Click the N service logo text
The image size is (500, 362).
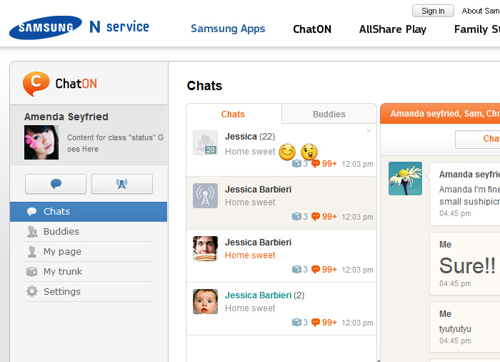119,27
